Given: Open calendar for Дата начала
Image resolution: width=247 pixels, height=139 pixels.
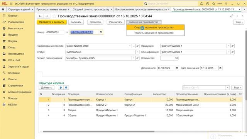Looking at the screenshot, I should click(177, 68).
